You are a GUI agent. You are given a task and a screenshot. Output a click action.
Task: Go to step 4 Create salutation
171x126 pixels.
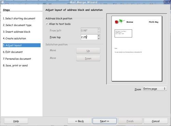[x=14, y=38]
